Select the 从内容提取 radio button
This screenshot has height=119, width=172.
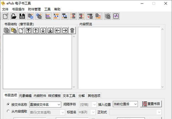tap(8, 111)
